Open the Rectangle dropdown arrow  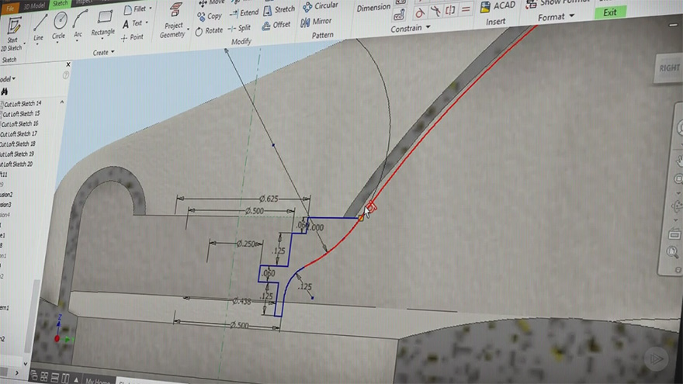coord(102,39)
